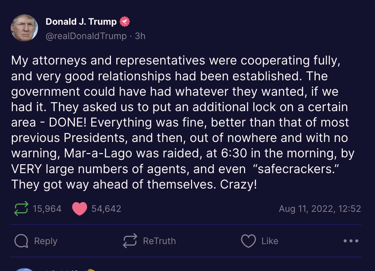Click the Like text label
The image size is (375, 271).
(270, 241)
